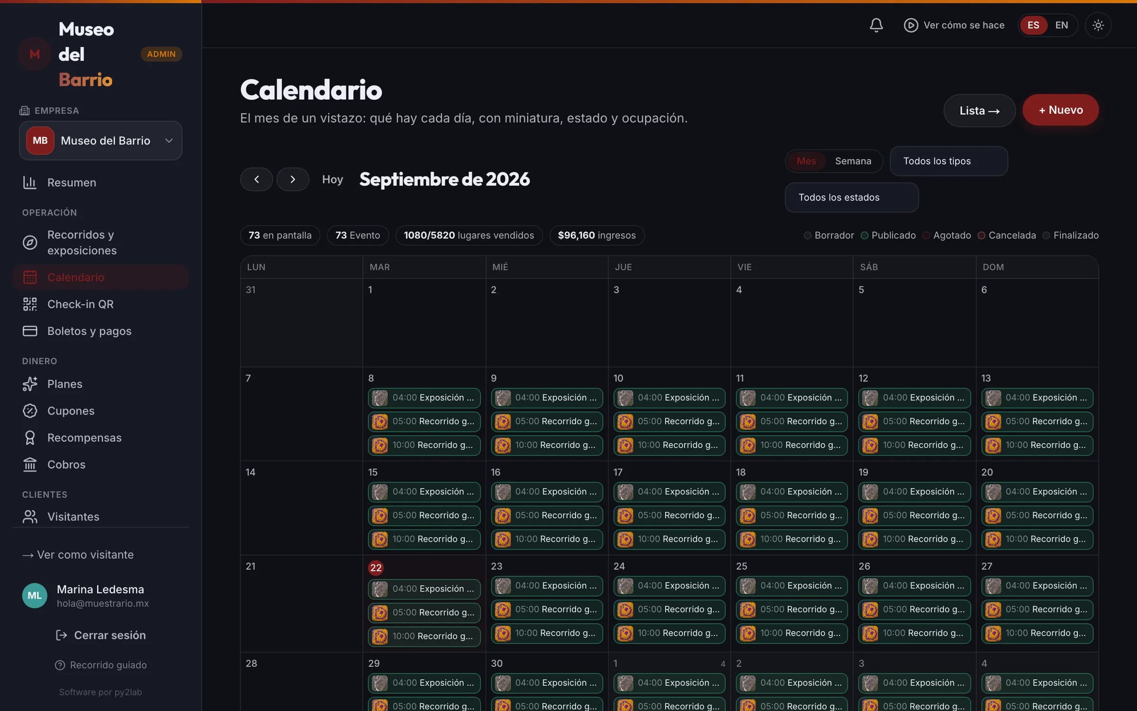Click the Cancelada red legend dot
1137x711 pixels.
click(982, 235)
